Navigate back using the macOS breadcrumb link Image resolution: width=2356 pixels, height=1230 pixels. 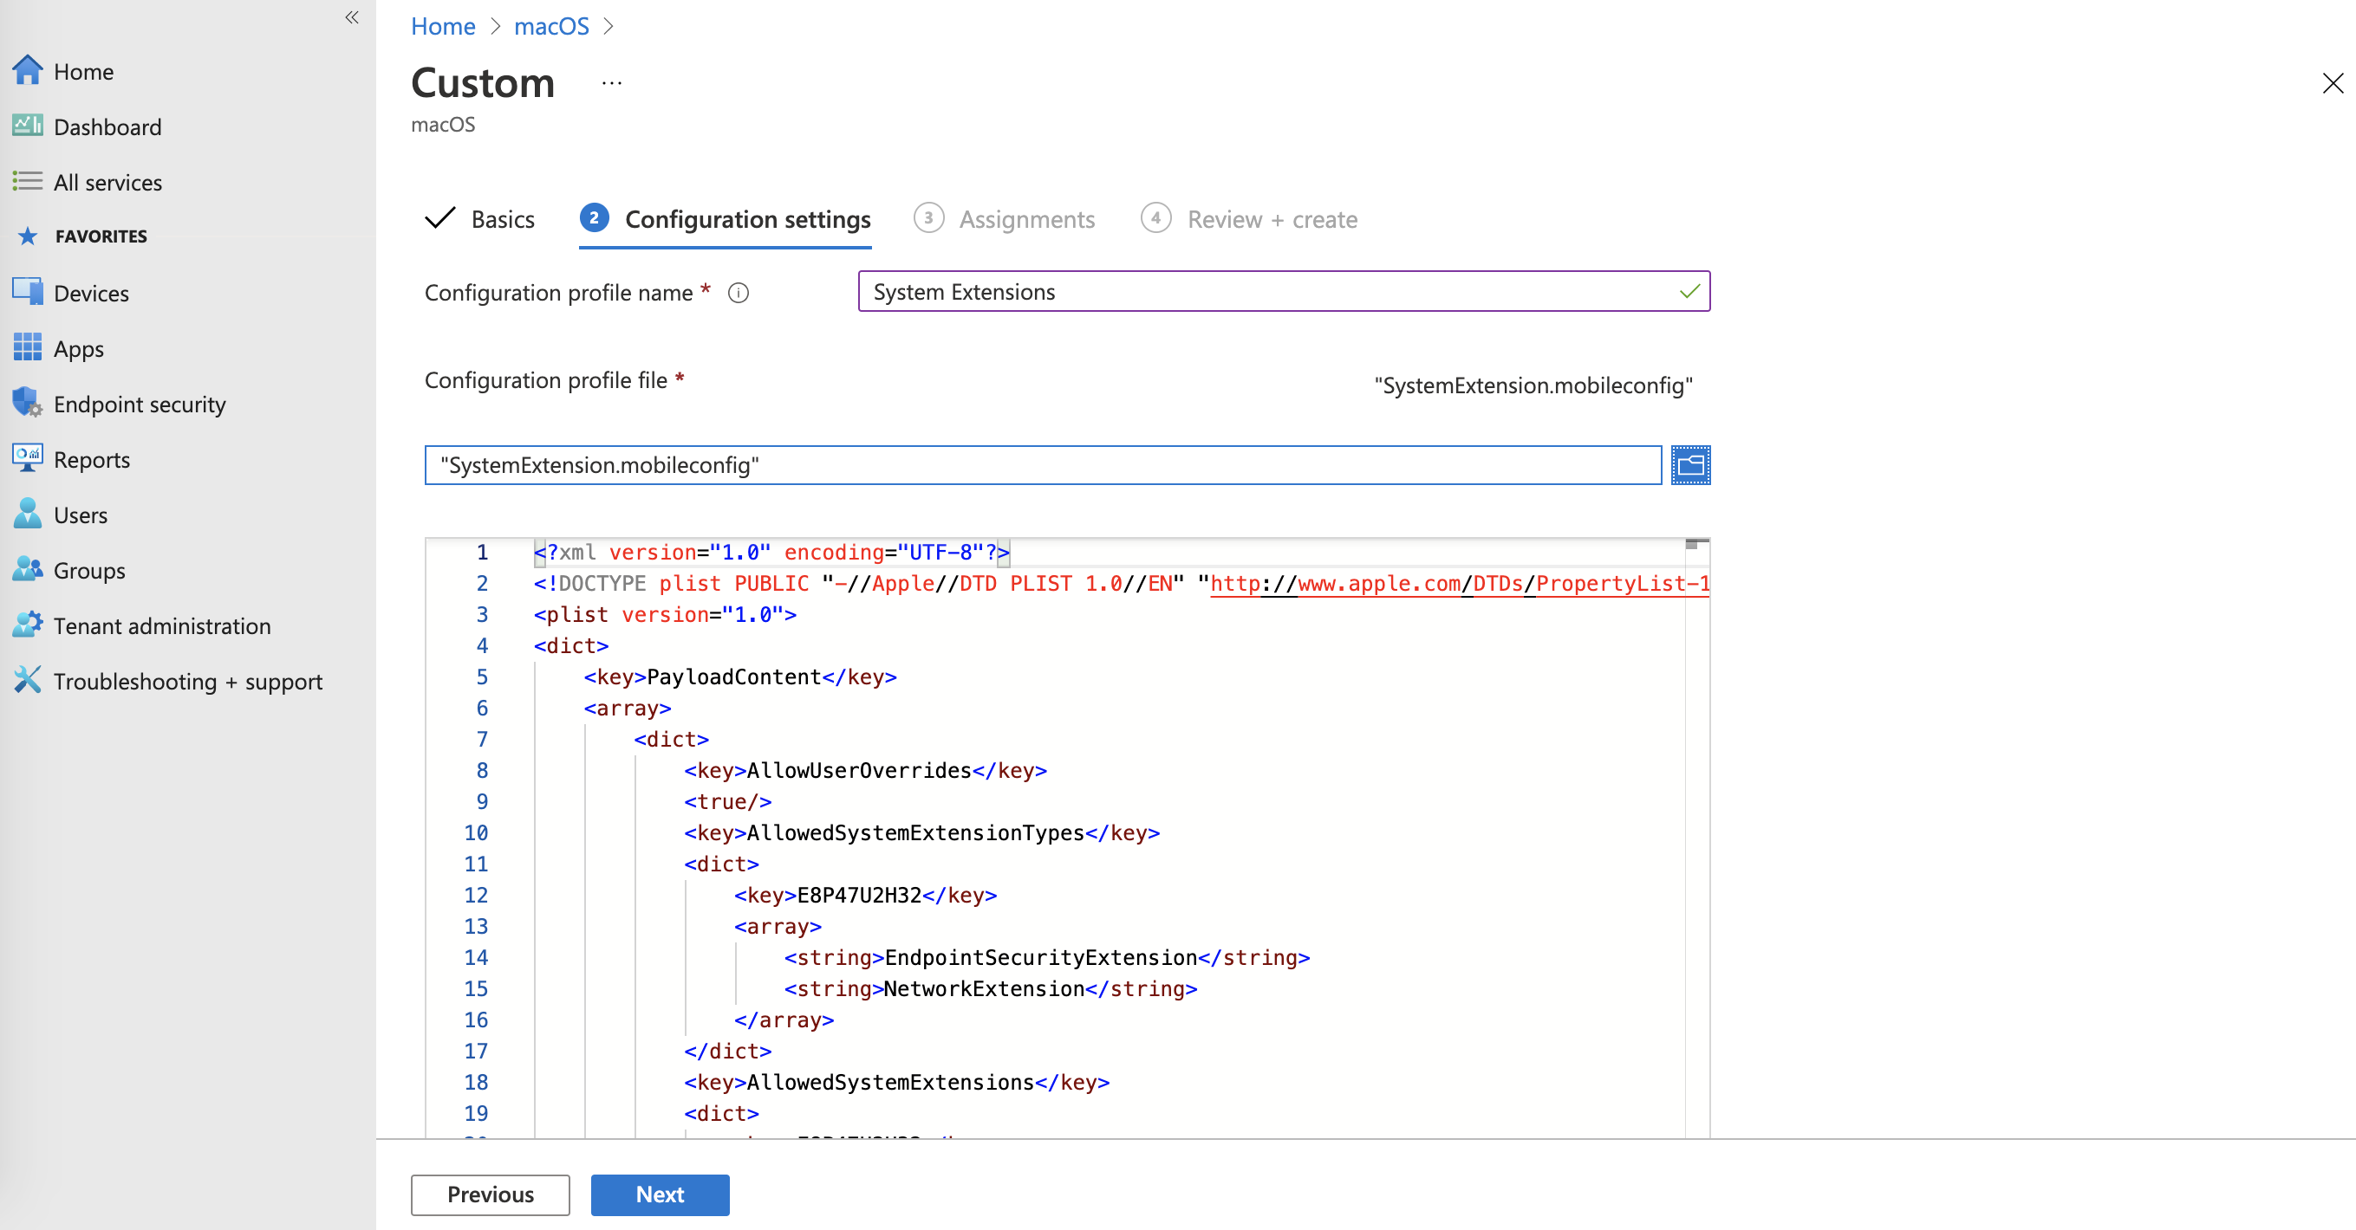[x=550, y=27]
